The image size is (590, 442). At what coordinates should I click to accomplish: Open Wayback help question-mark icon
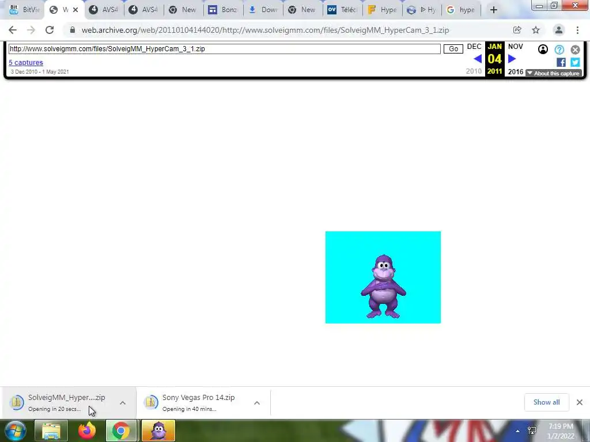click(x=559, y=49)
